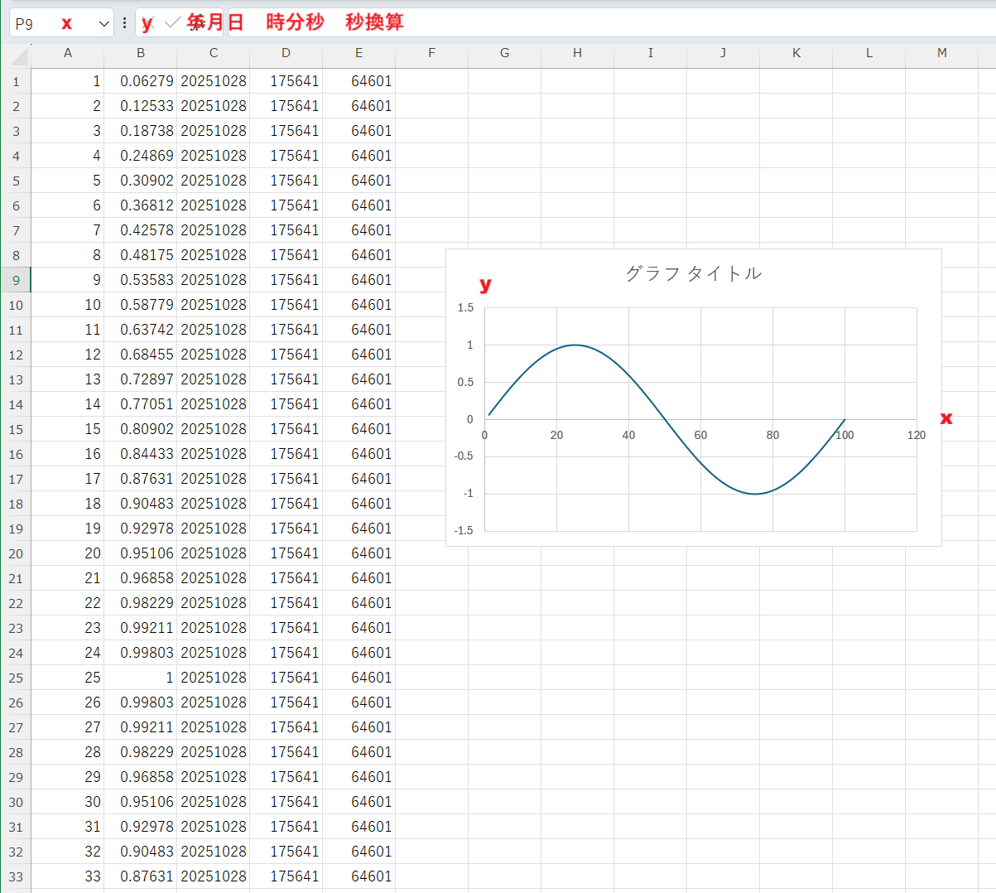Select column M header
This screenshot has width=996, height=893.
(941, 53)
